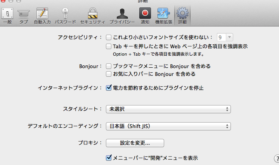Open the セキュリティ (Security) pane
The width and height of the screenshot is (279, 165).
92,16
